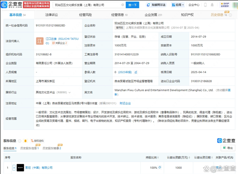Click the 查一下 search button

tap(132, 5)
